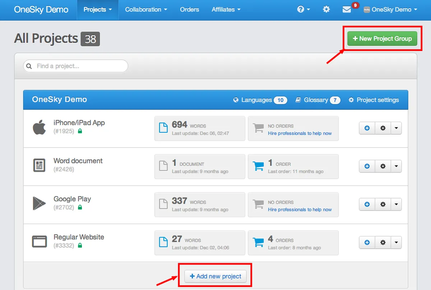Click Hire professionals link in Google Play row

pos(300,210)
